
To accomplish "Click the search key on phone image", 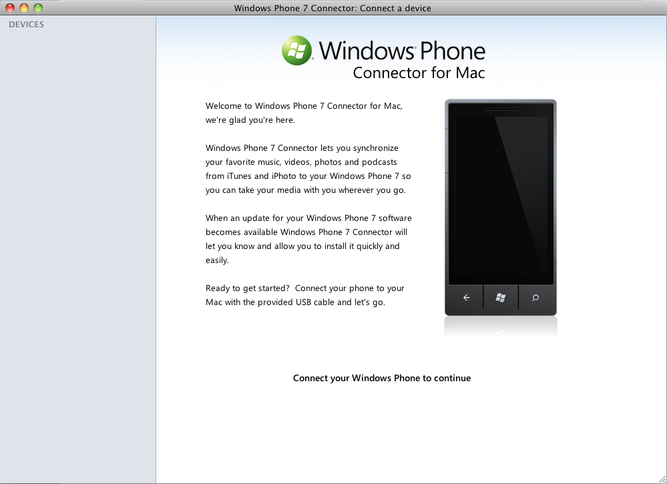I will point(535,298).
